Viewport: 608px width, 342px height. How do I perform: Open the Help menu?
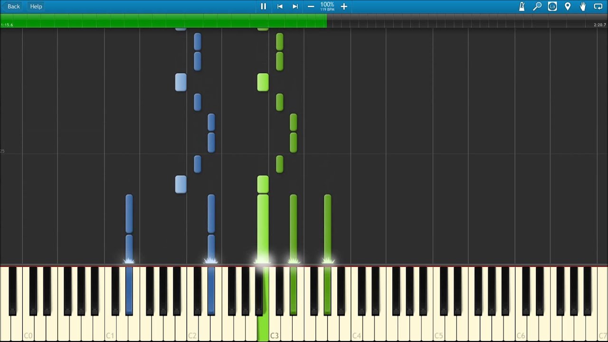pos(36,6)
